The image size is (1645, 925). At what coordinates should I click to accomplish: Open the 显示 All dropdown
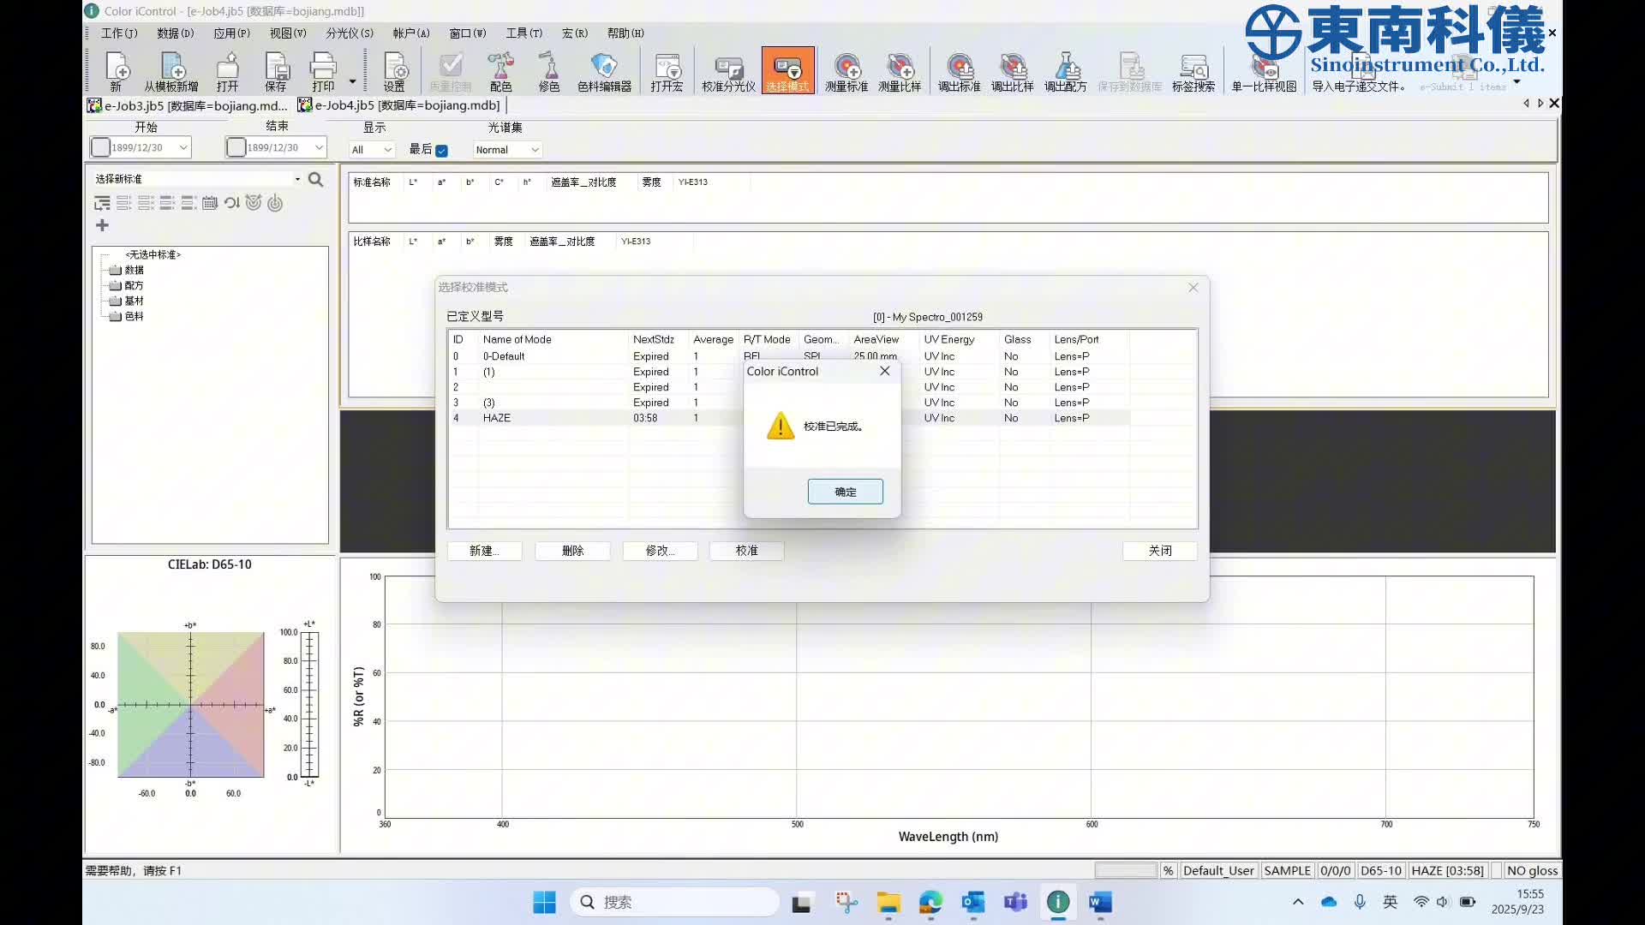pyautogui.click(x=371, y=150)
